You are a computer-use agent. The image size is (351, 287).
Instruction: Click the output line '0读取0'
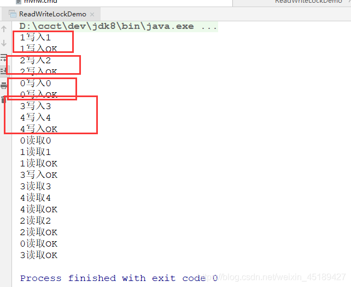(x=36, y=140)
